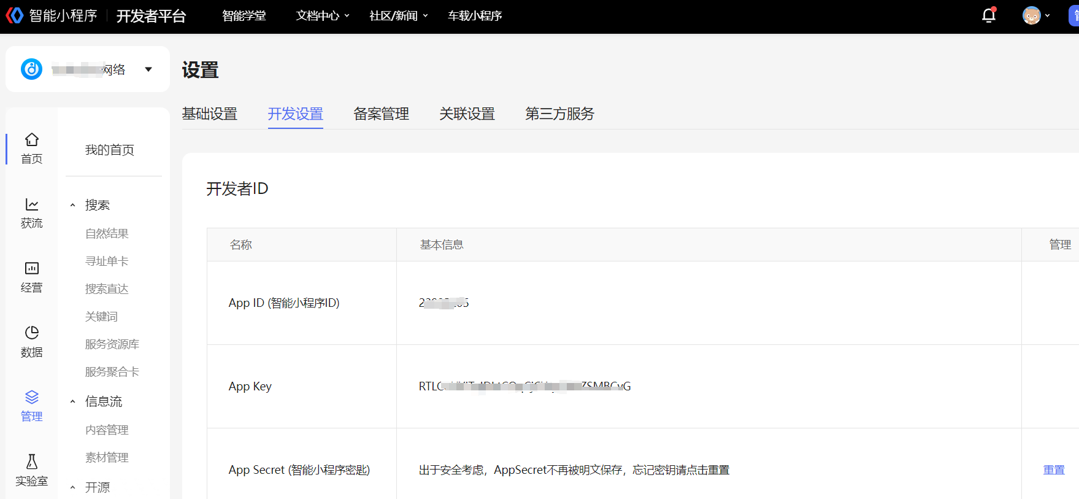This screenshot has height=499, width=1079.
Task: Click 重置 to reset App Secret
Action: coord(1053,470)
